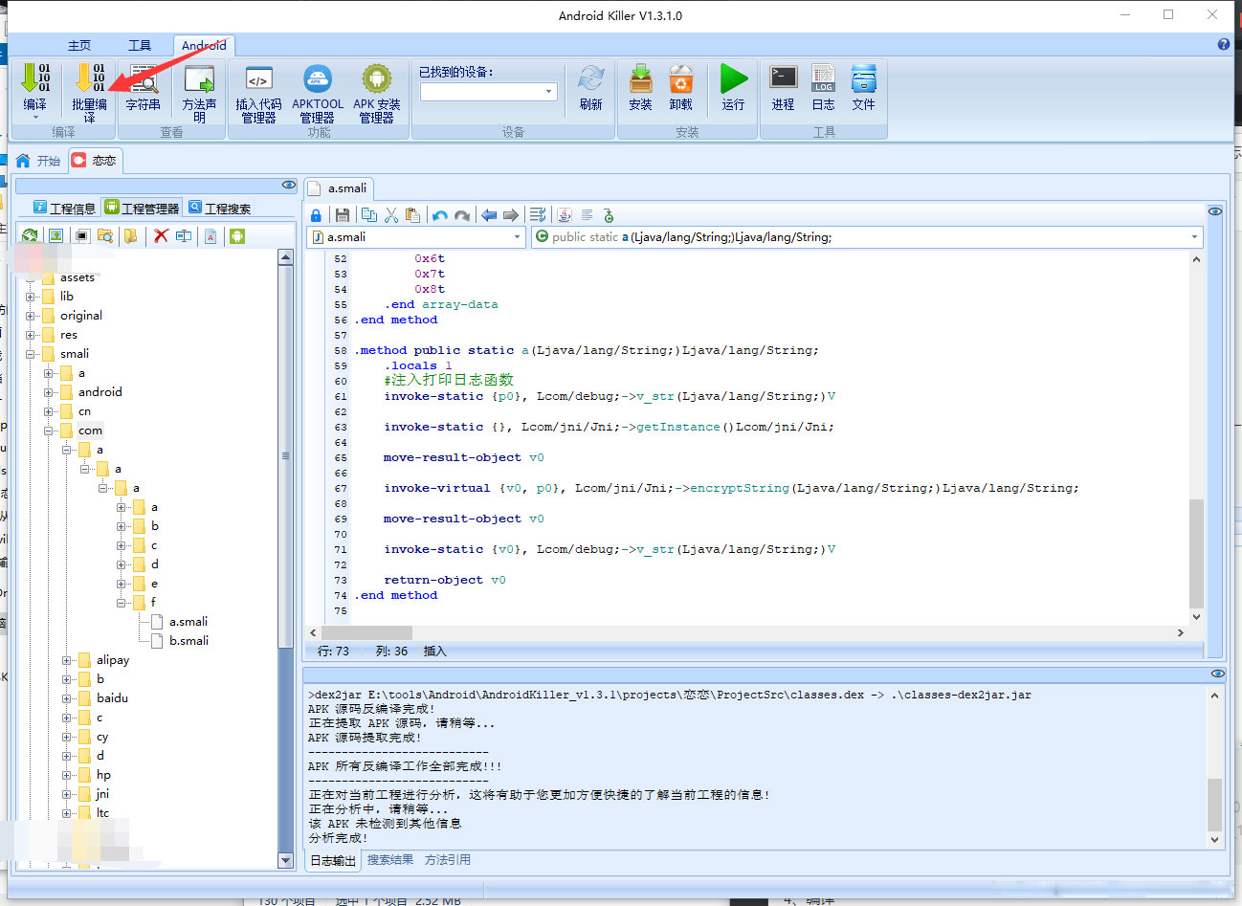Viewport: 1242px width, 906px height.
Task: Click the paste clipboard icon in editor toolbar
Action: click(x=412, y=215)
